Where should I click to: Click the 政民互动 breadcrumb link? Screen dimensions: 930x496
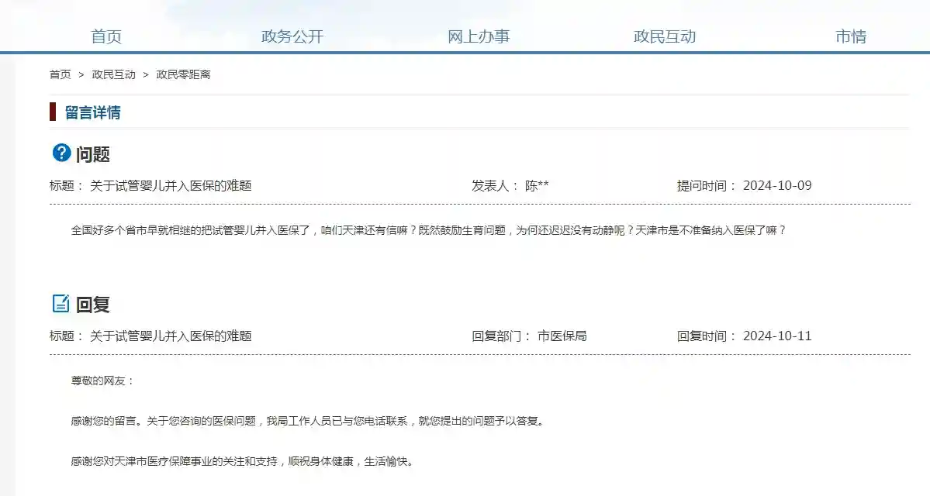113,74
